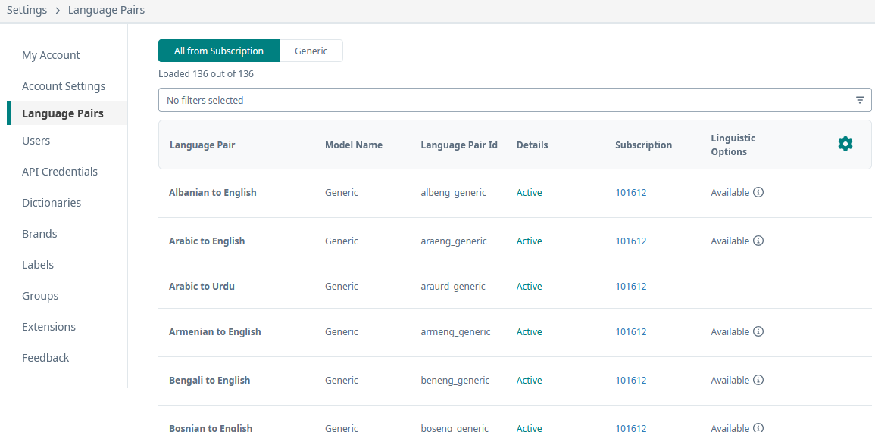Select the Armenian to English row name
This screenshot has width=875, height=432.
point(215,331)
